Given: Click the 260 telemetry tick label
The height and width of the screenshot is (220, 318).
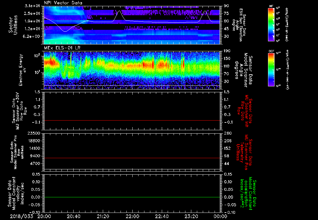Looking at the screenshot, I should (x=227, y=133).
